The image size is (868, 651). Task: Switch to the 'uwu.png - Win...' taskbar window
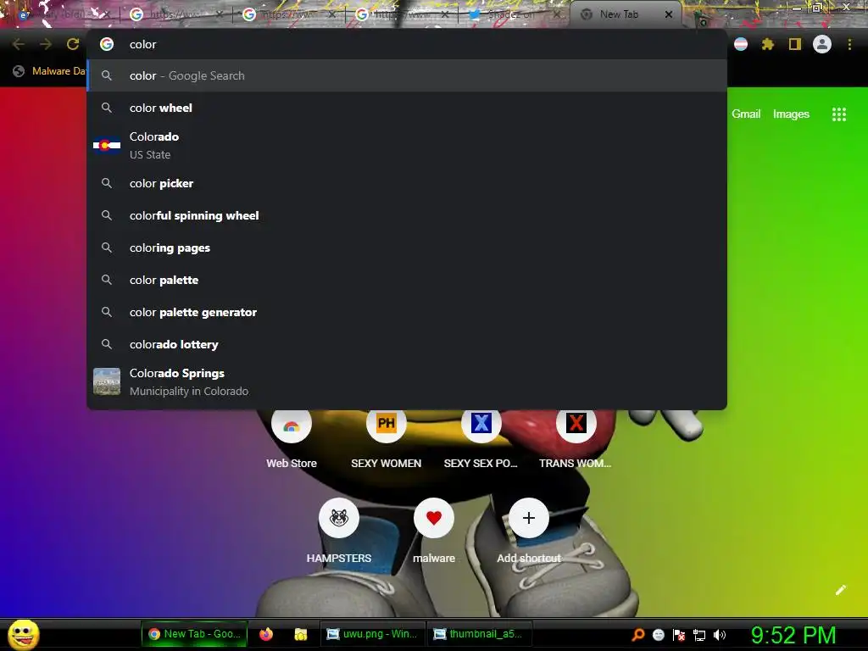tap(373, 634)
